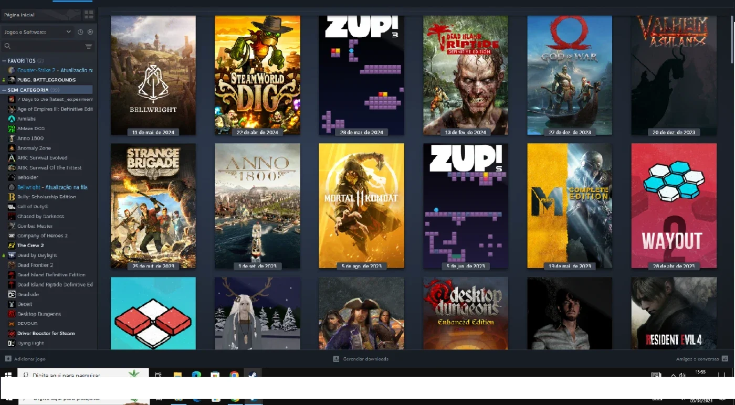
Task: Click the Call of Duty icon
Action: [x=12, y=207]
